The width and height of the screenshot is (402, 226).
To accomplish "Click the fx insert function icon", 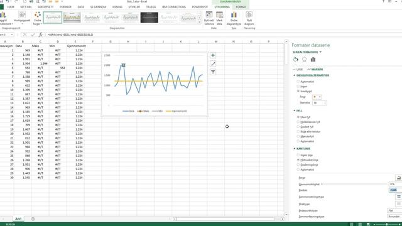I will tap(40, 35).
